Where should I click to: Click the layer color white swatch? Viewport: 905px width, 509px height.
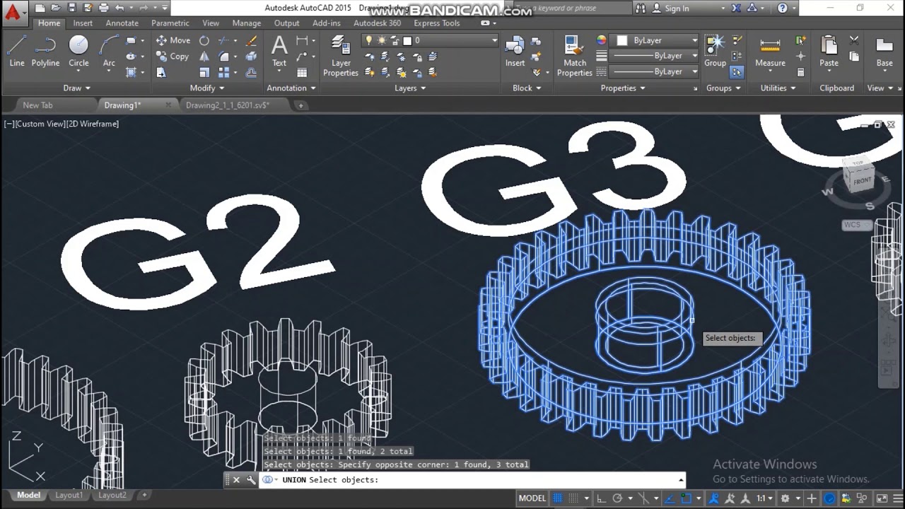point(407,40)
